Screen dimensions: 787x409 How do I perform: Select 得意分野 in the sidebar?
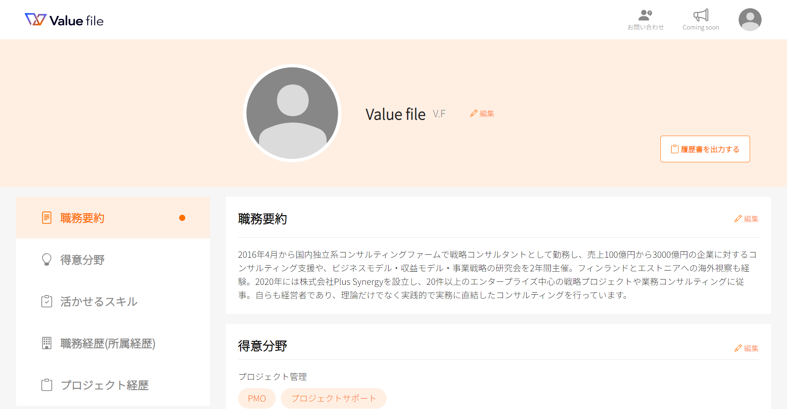tap(113, 259)
